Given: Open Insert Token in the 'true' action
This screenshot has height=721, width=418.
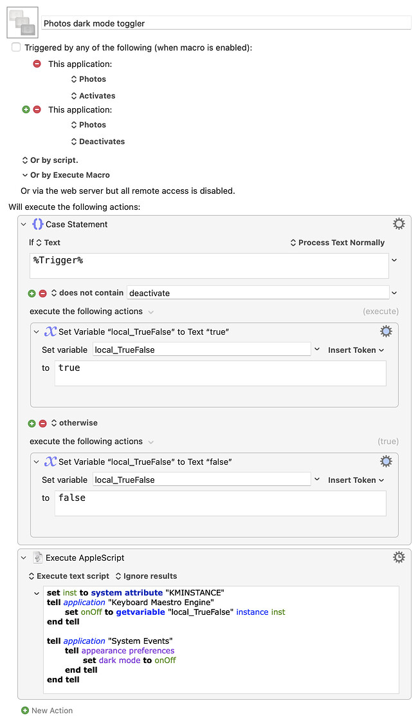Looking at the screenshot, I should (356, 350).
